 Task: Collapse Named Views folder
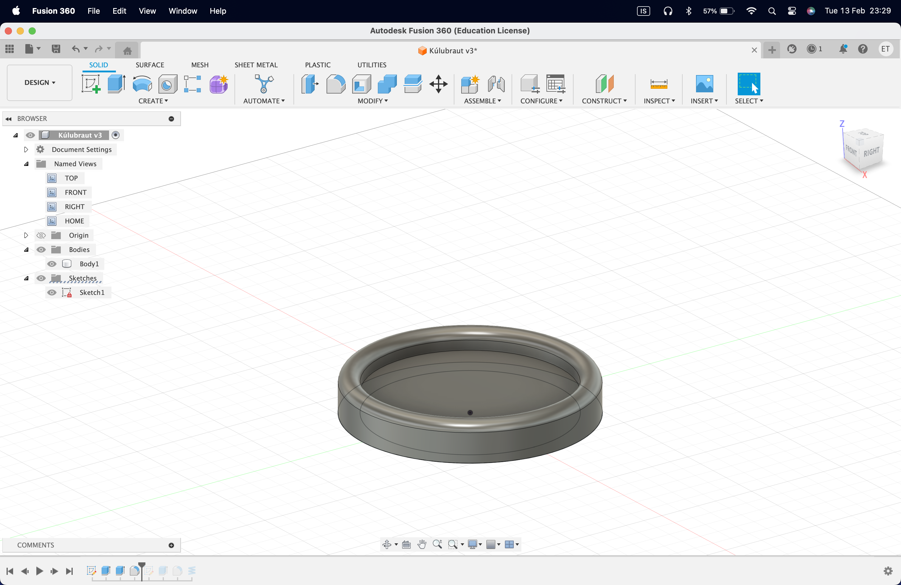[x=26, y=164]
